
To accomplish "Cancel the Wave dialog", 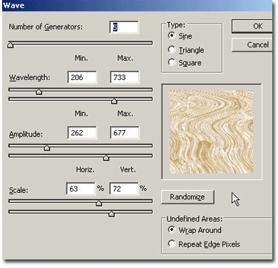I will (x=252, y=45).
